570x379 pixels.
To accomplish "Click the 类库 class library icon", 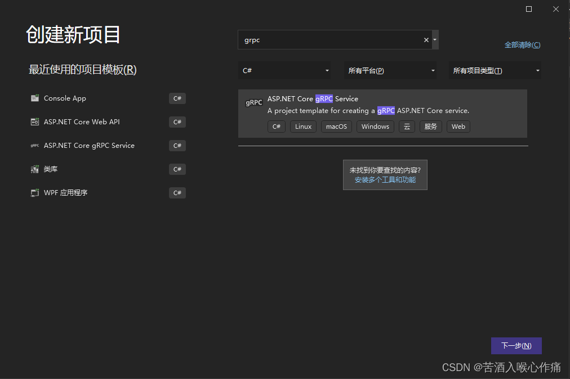I will coord(34,169).
